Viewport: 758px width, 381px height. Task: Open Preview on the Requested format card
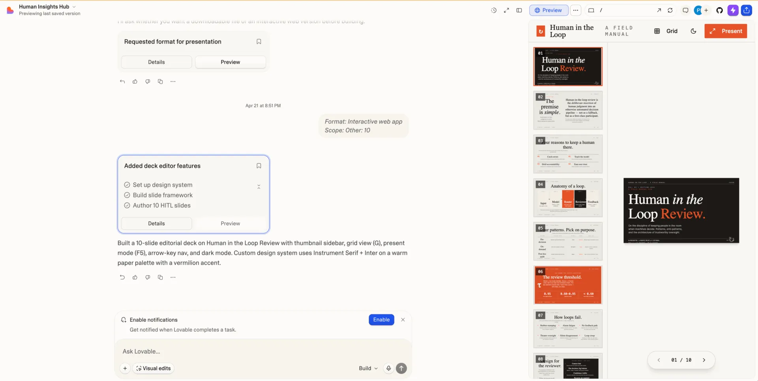231,62
